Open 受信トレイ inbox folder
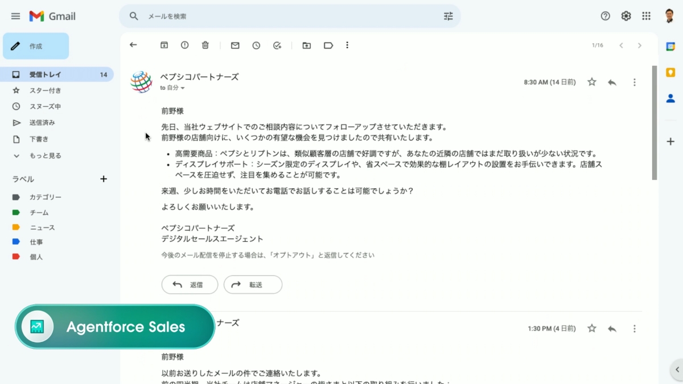Screen dimensions: 683x384 (x=57, y=75)
